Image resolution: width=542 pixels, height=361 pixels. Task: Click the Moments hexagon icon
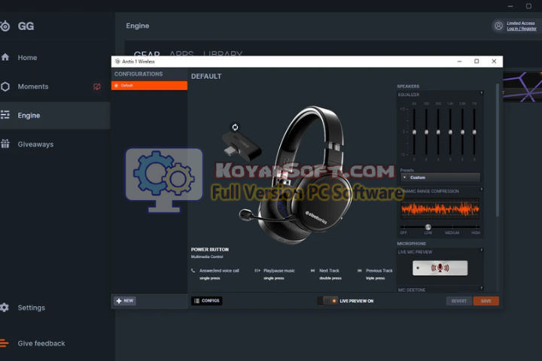click(x=5, y=86)
